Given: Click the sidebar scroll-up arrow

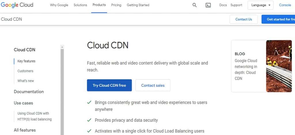Looking at the screenshot, I should pos(62,47).
